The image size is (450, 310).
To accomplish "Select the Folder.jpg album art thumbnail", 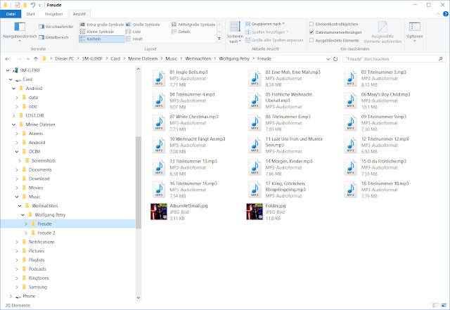I will point(255,212).
